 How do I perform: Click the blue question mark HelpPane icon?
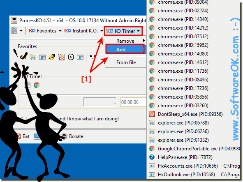coord(152,157)
